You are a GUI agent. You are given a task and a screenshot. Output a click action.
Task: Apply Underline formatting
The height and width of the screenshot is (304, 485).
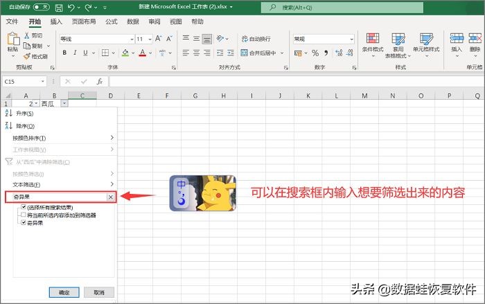[x=85, y=53]
